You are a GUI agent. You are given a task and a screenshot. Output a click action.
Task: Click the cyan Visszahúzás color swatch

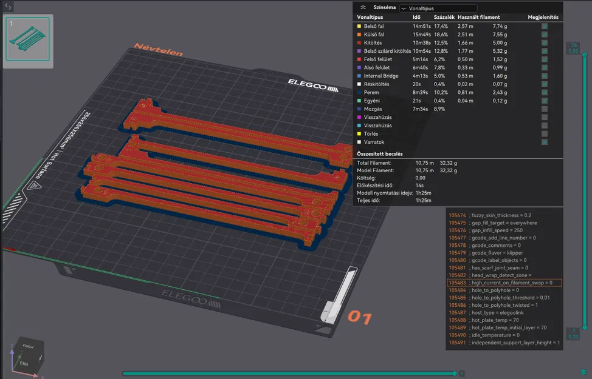pyautogui.click(x=359, y=126)
